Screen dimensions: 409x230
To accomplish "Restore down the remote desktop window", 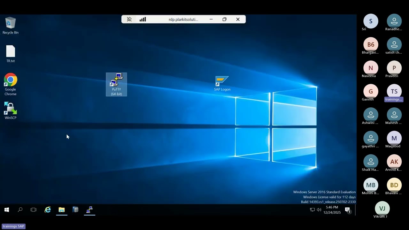I will pos(225,19).
